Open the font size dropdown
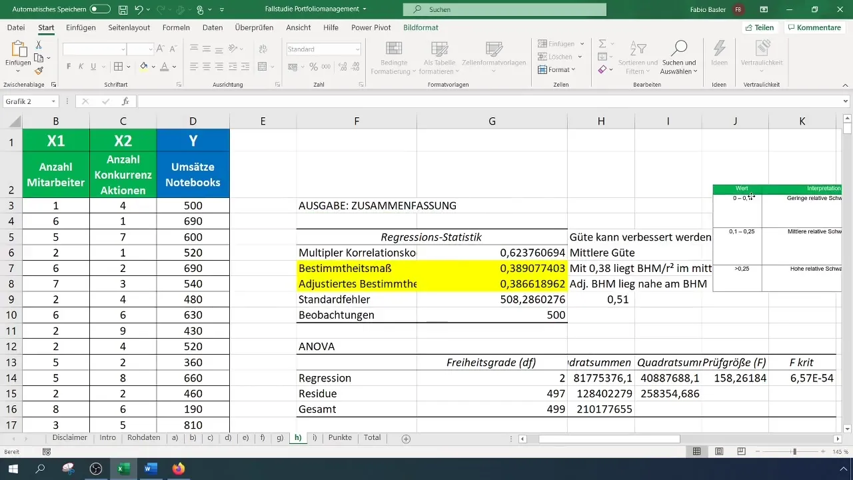 point(151,49)
